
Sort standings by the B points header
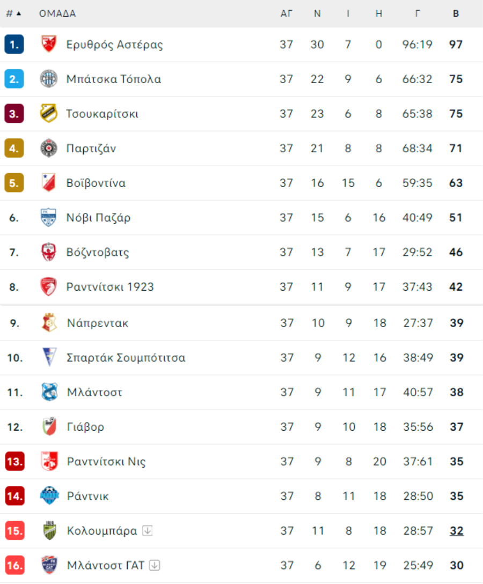click(x=456, y=14)
